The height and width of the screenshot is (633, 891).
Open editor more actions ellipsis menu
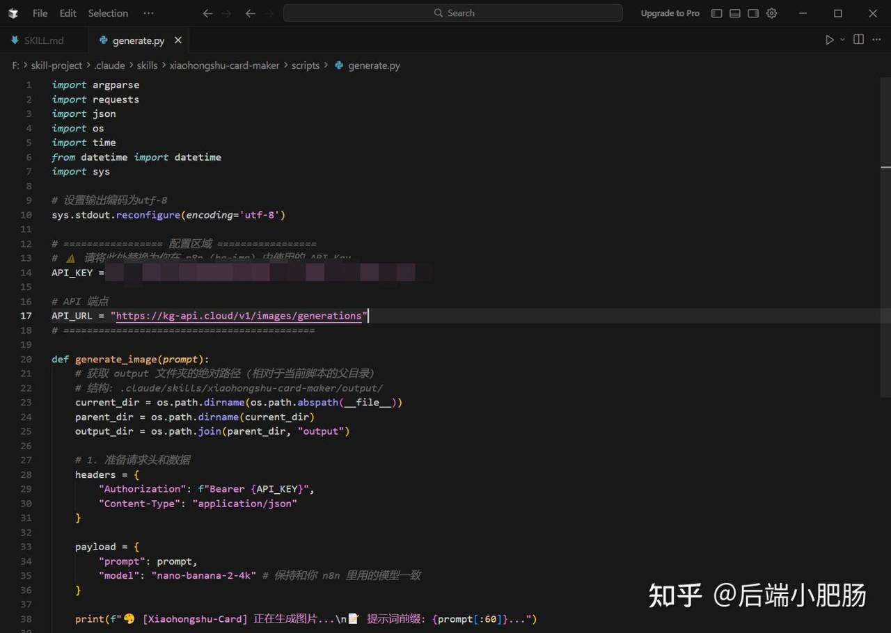tap(876, 40)
